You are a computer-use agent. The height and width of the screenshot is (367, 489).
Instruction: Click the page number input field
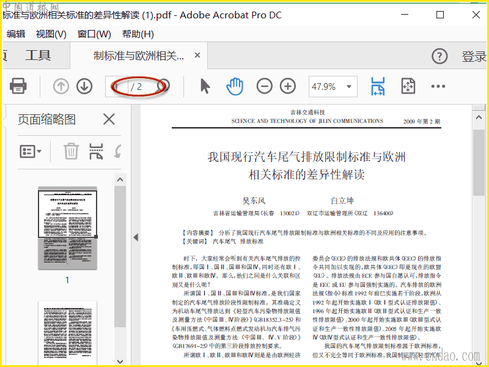click(117, 86)
